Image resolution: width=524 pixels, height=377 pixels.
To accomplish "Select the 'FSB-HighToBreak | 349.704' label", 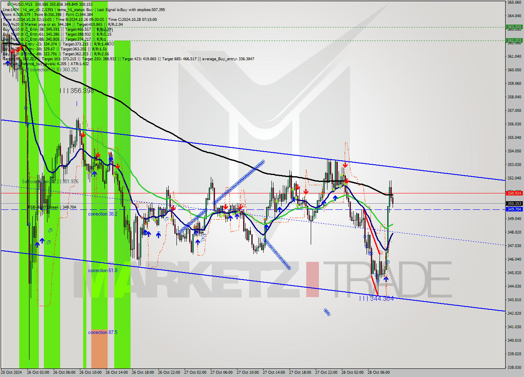I will coord(52,207).
